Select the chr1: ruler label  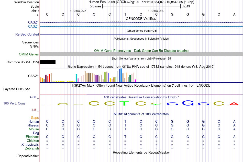pyautogui.click(x=35, y=11)
